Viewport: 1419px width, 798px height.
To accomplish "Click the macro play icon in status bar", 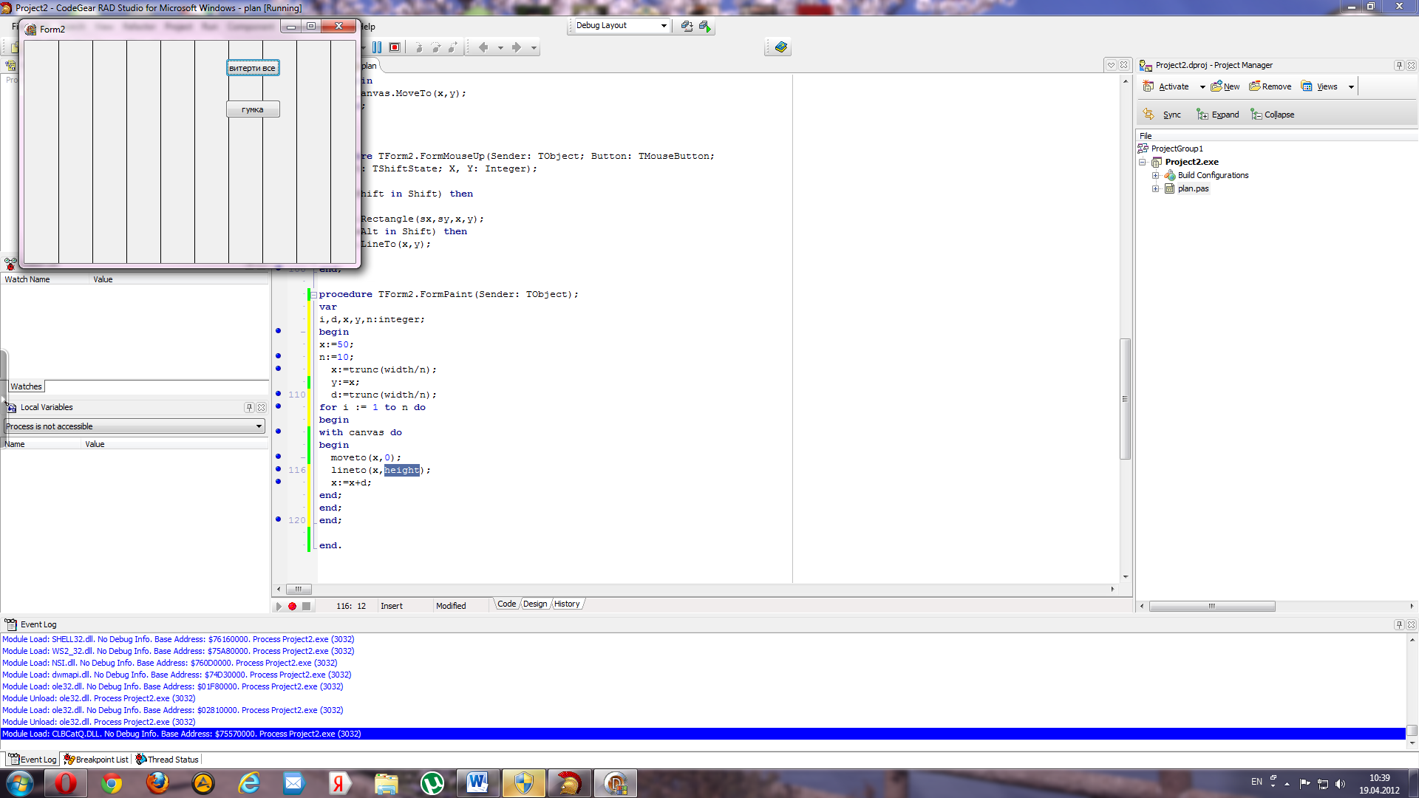I will pyautogui.click(x=279, y=606).
